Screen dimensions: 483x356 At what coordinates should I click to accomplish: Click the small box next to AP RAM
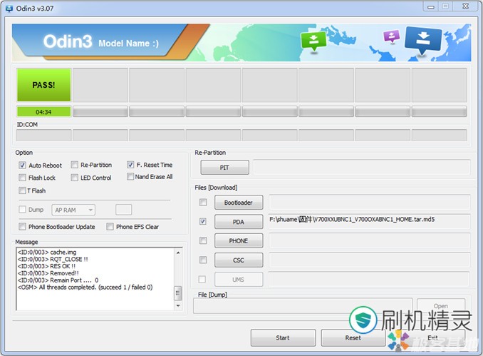point(123,210)
